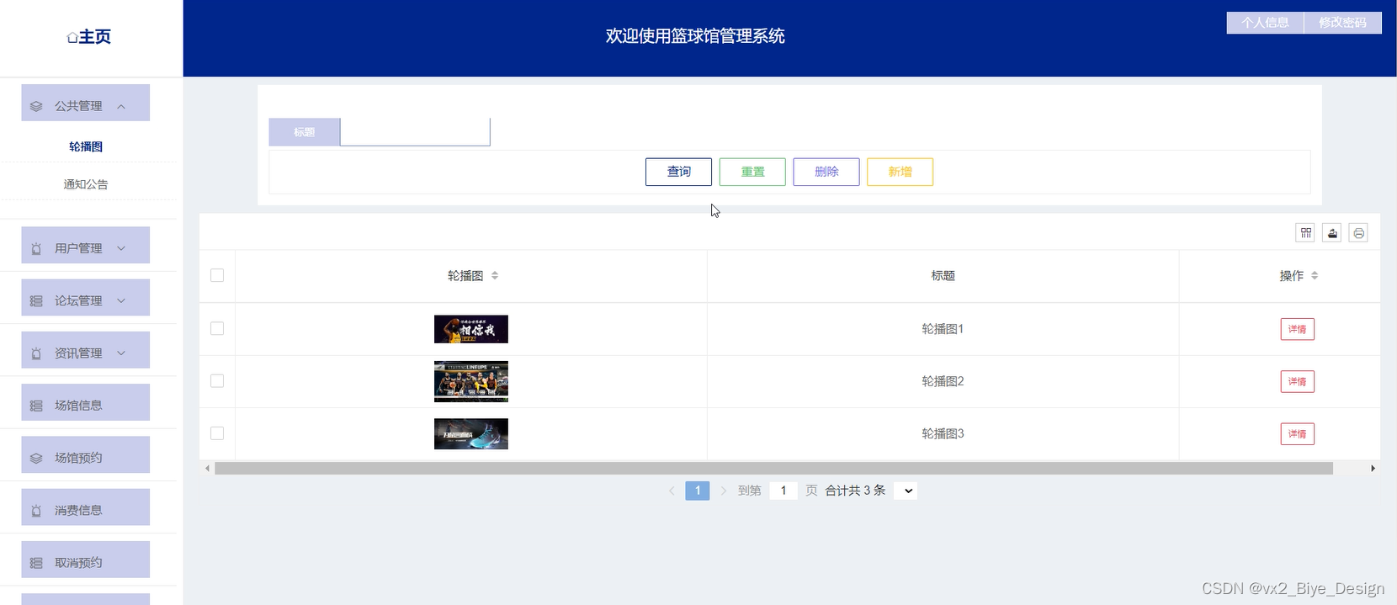Click the 公共管理 layers icon
The height and width of the screenshot is (605, 1397).
[36, 106]
